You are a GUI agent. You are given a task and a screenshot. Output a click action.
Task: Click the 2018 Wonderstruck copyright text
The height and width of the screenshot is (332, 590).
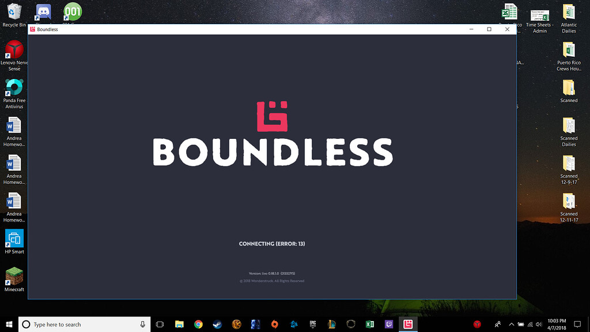[272, 281]
